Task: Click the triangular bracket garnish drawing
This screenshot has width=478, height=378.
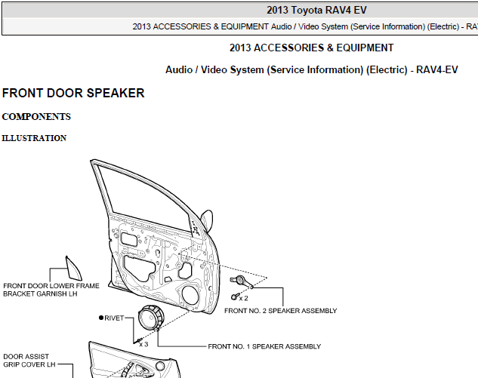Action: click(73, 268)
